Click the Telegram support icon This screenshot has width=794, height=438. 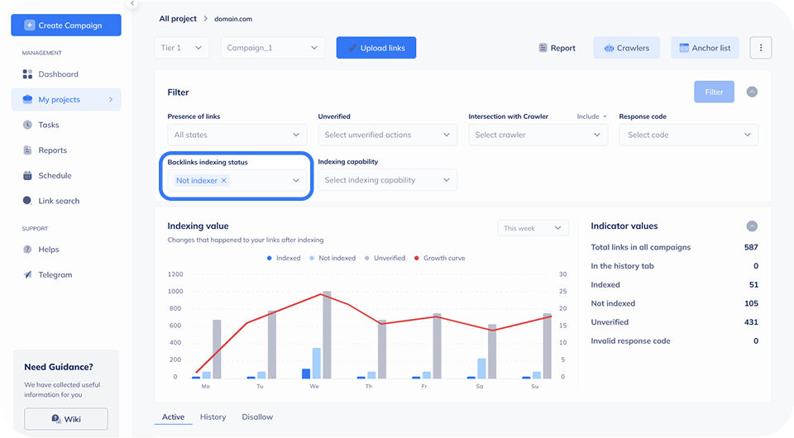pos(27,274)
